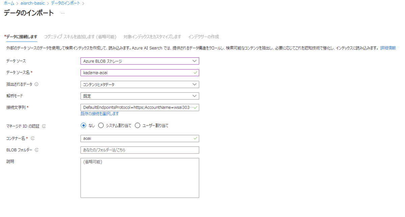
Task: Click the 接続文字列 input field
Action: (140, 108)
